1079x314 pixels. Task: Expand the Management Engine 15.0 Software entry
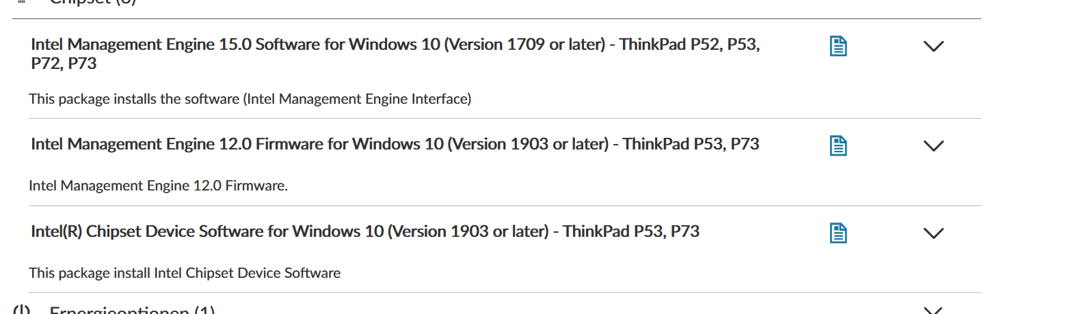tap(933, 46)
